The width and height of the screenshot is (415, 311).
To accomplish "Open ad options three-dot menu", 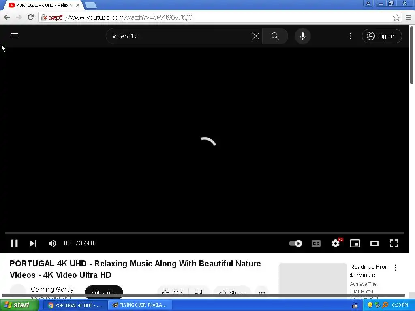I will 396,268.
